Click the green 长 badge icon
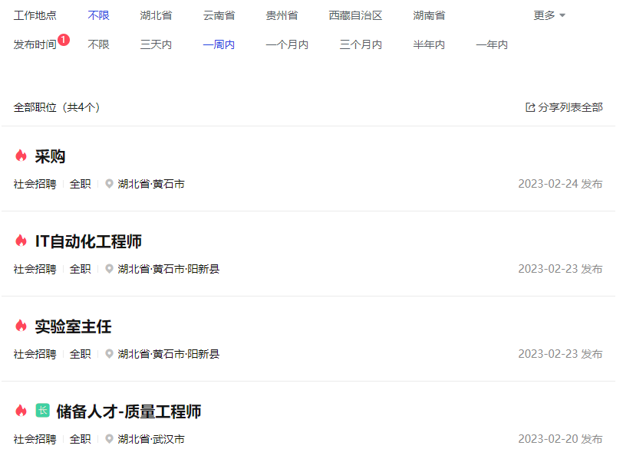This screenshot has width=623, height=462. coord(43,411)
